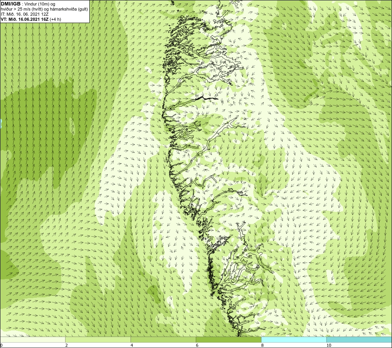The width and height of the screenshot is (392, 348).
Task: Click the IT: Mið. 16. 06. 2021 12Z line
Action: 25,14
